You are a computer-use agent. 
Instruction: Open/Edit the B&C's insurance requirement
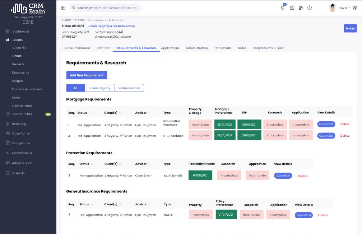[x=303, y=215]
